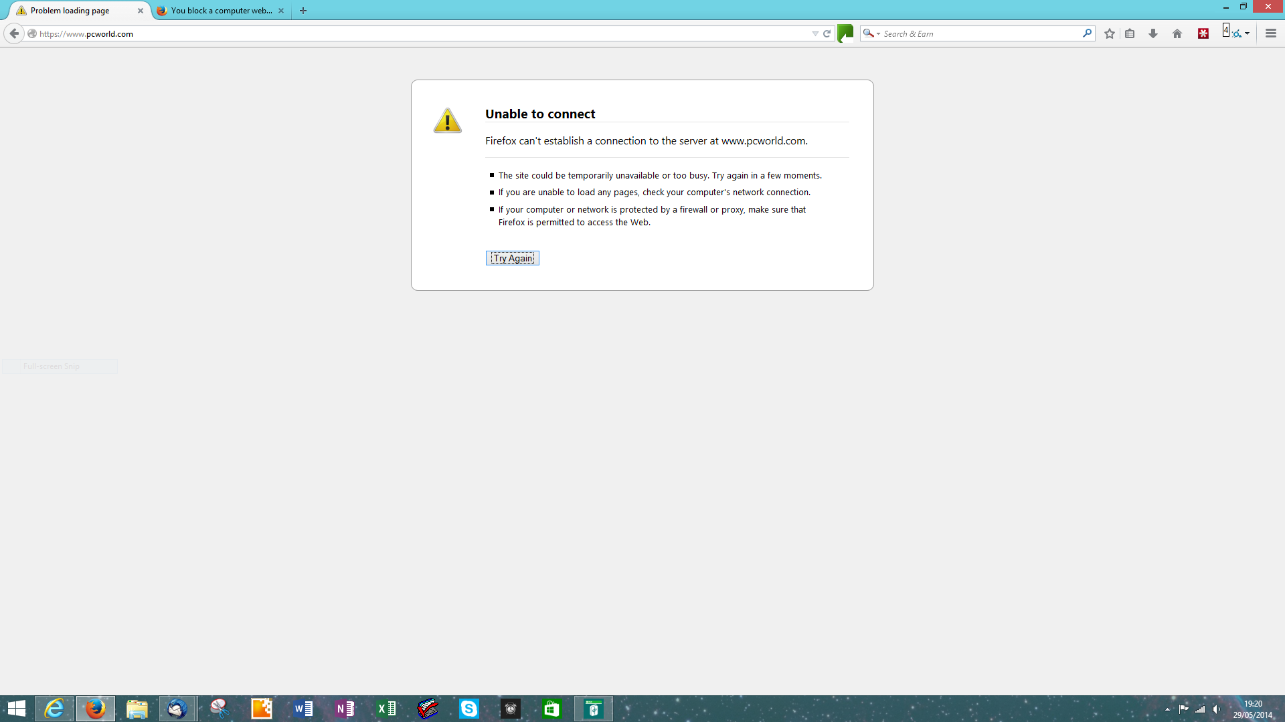Click the red LastPass asterisk icon
This screenshot has height=722, width=1285.
1203,33
